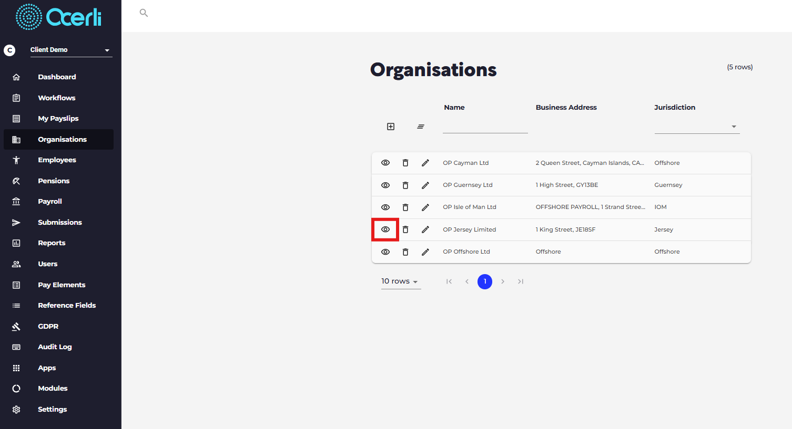Go to the next page of results

(x=503, y=281)
